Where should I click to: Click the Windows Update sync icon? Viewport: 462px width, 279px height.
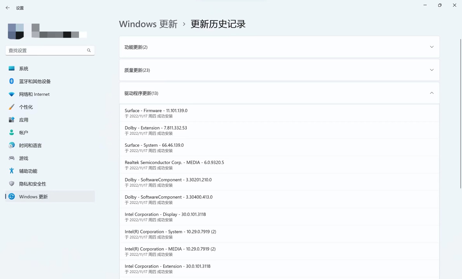click(x=12, y=196)
